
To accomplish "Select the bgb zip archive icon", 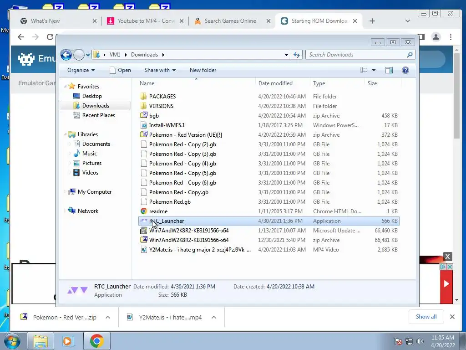I will click(143, 115).
